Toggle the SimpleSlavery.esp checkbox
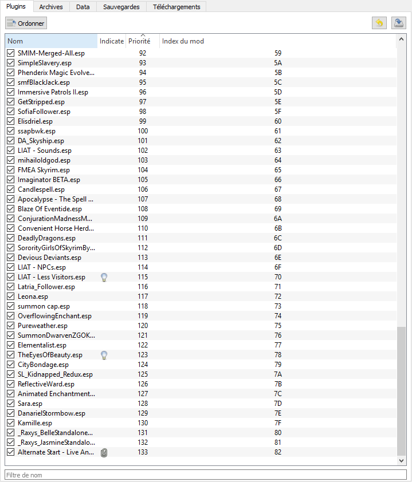Viewport: 412px width, 482px height. (x=11, y=63)
